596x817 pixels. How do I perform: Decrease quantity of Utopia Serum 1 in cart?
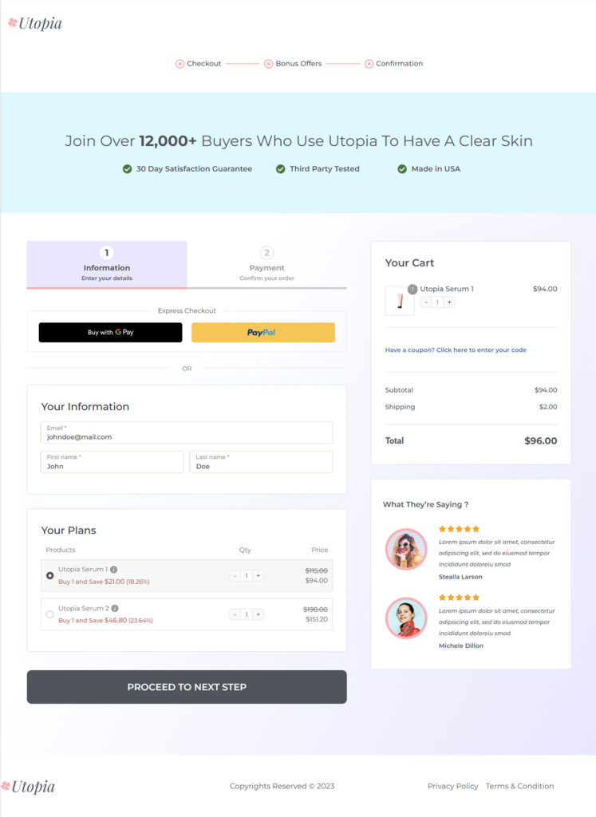[426, 302]
